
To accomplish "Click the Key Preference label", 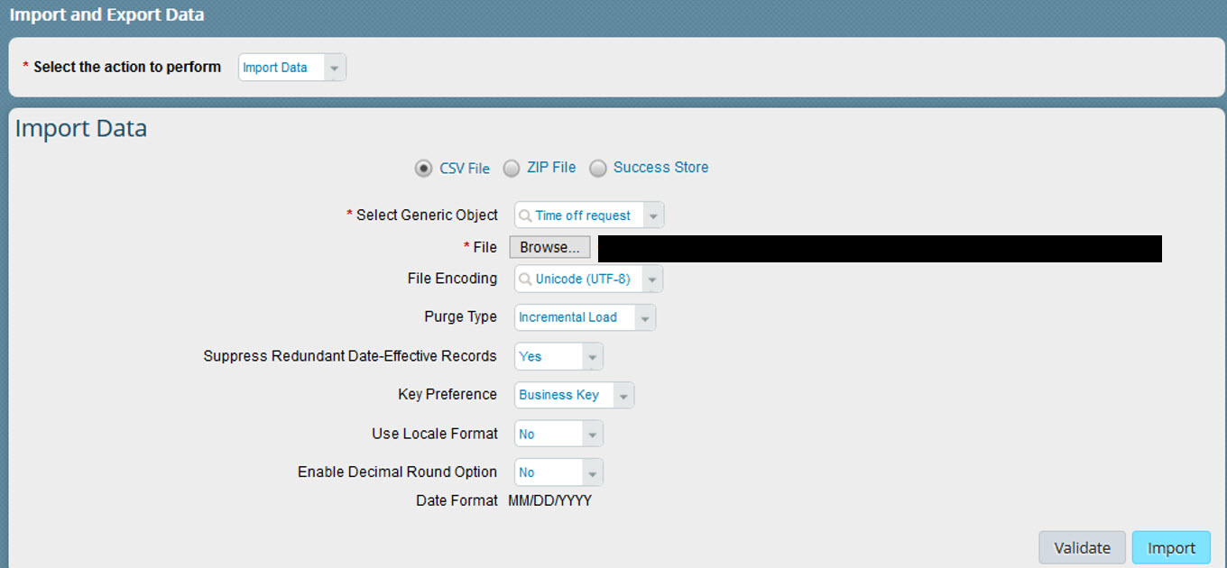I will 447,395.
